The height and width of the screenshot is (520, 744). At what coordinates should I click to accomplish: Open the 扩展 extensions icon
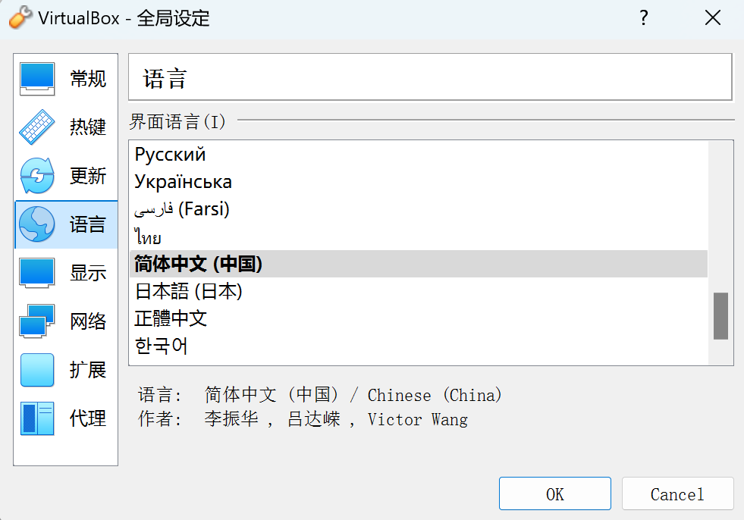pos(37,370)
